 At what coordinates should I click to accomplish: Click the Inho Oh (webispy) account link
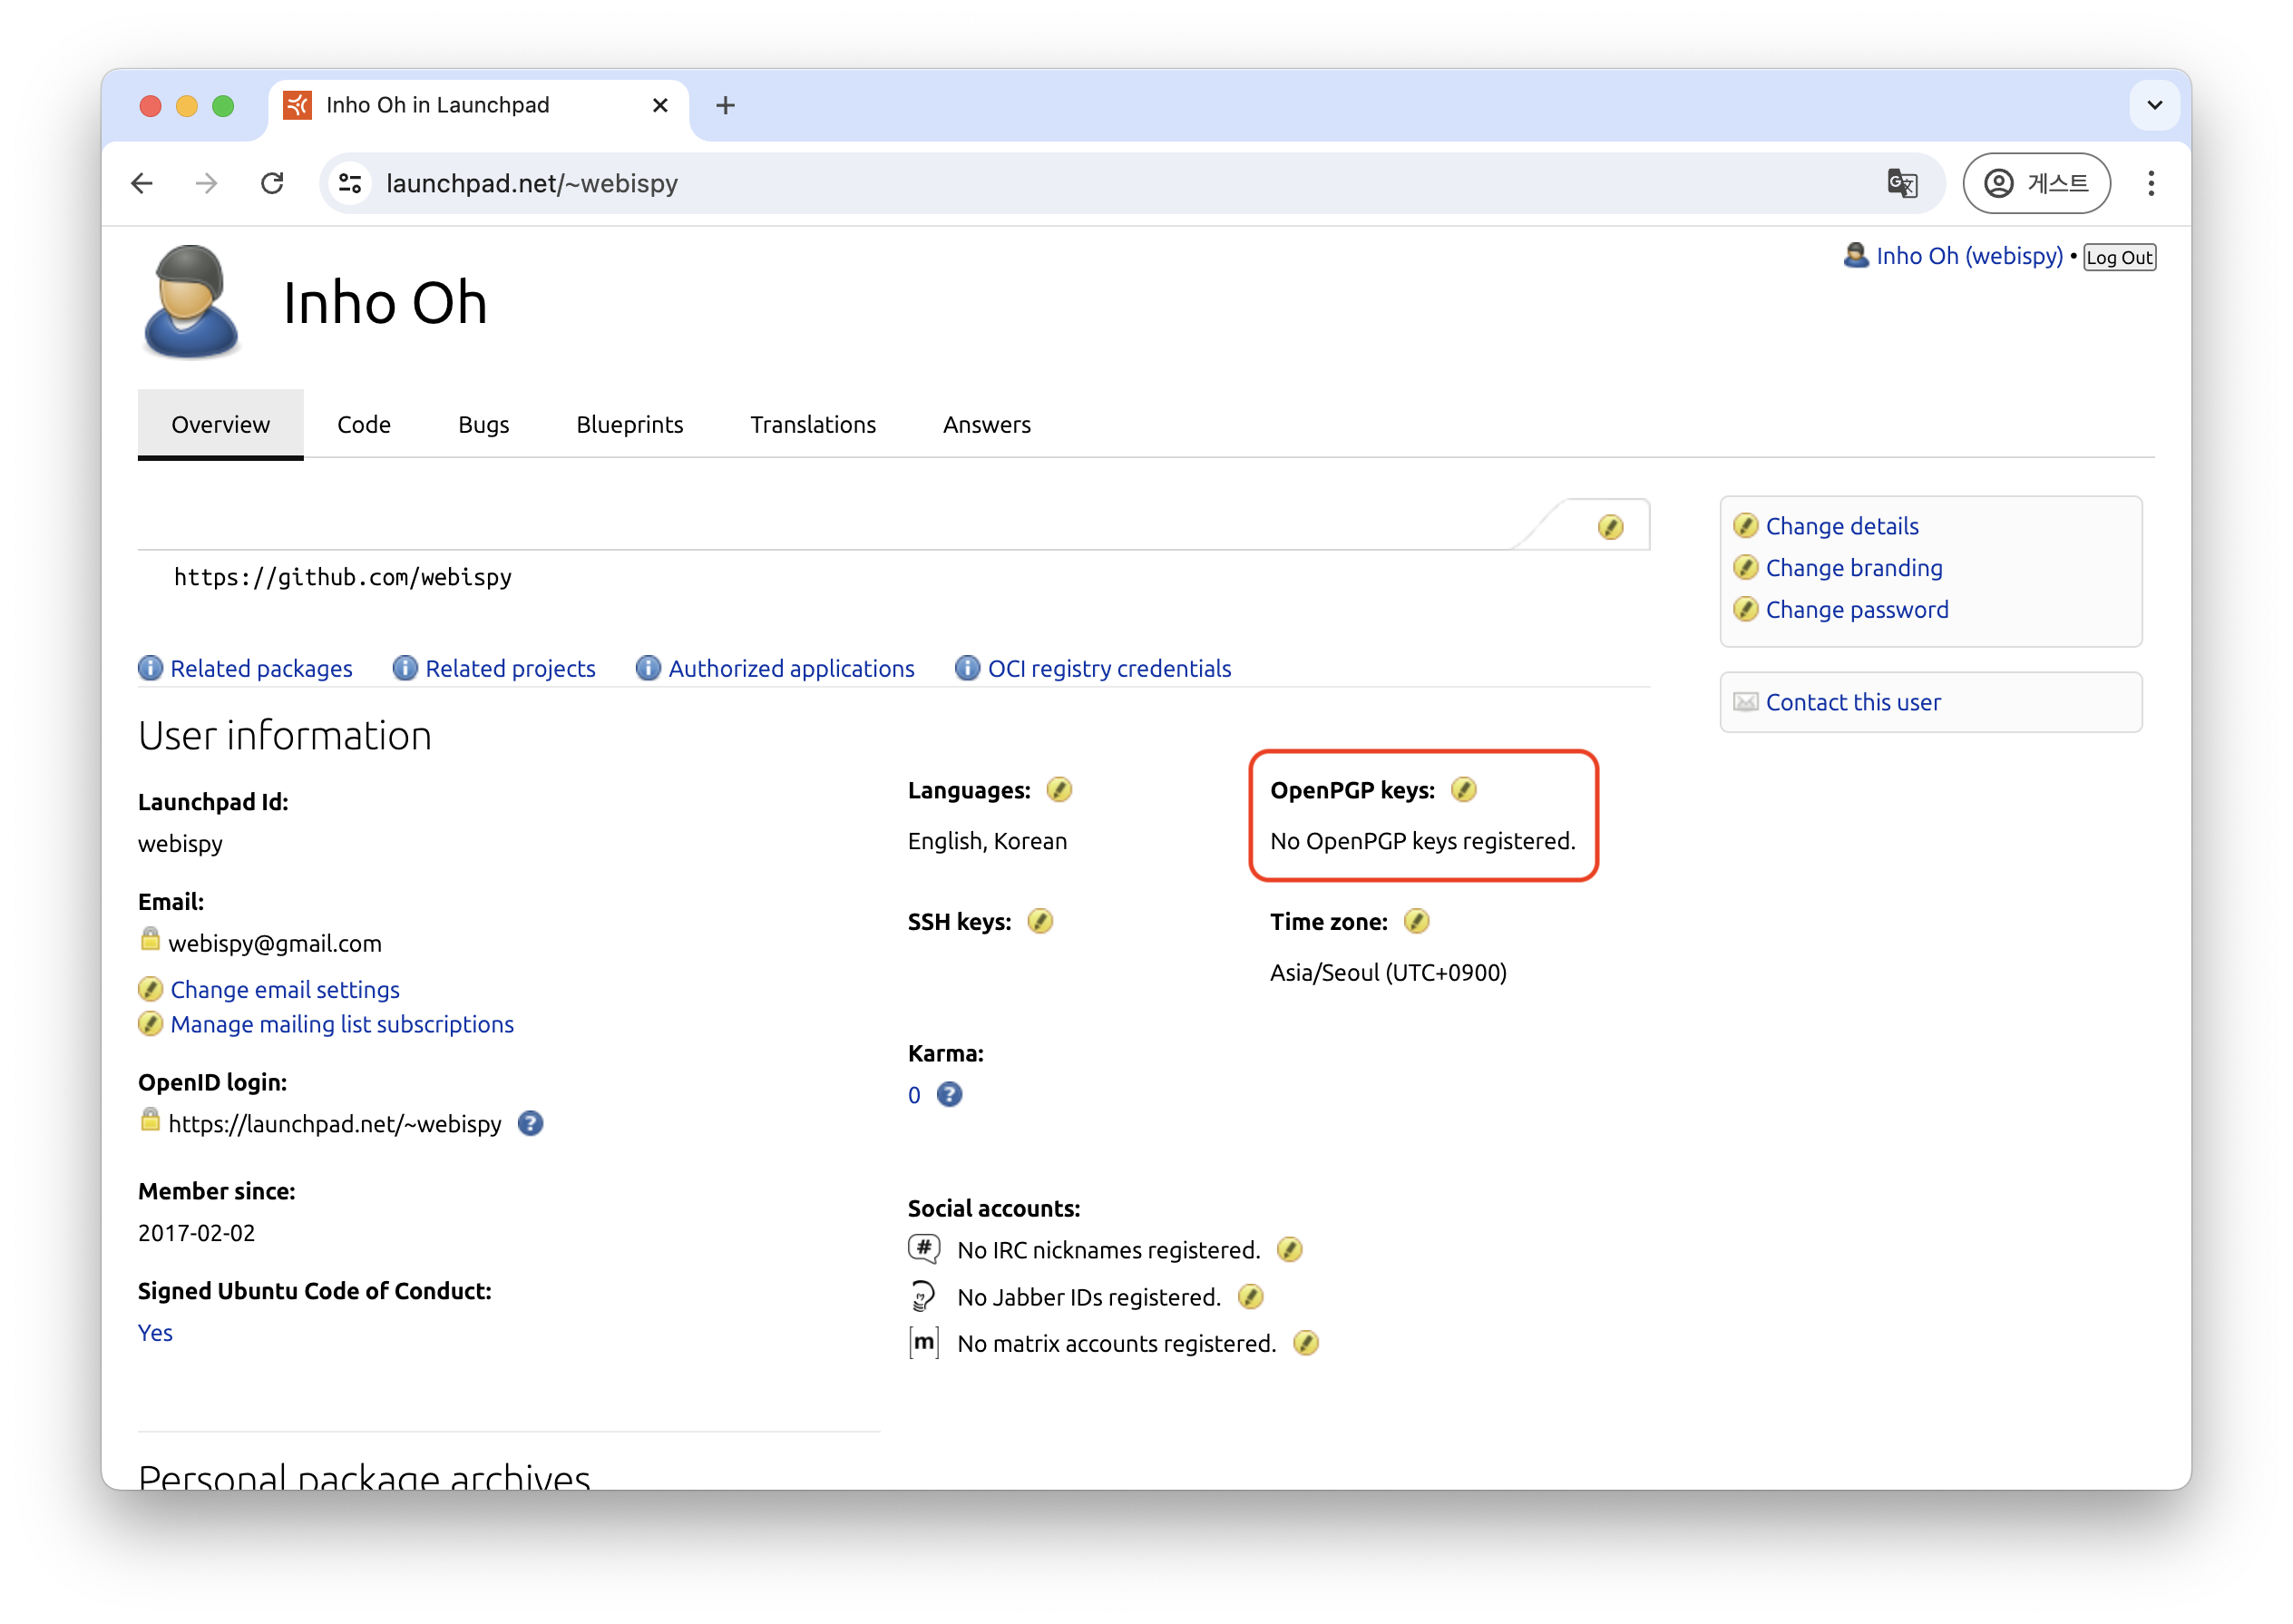[x=1968, y=256]
